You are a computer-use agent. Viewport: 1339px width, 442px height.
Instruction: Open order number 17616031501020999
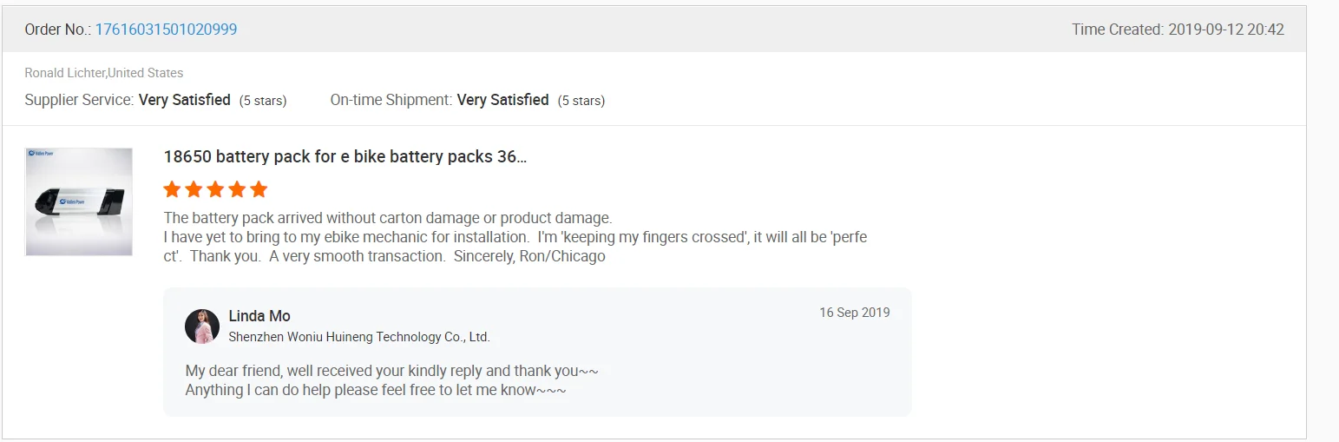click(x=166, y=30)
